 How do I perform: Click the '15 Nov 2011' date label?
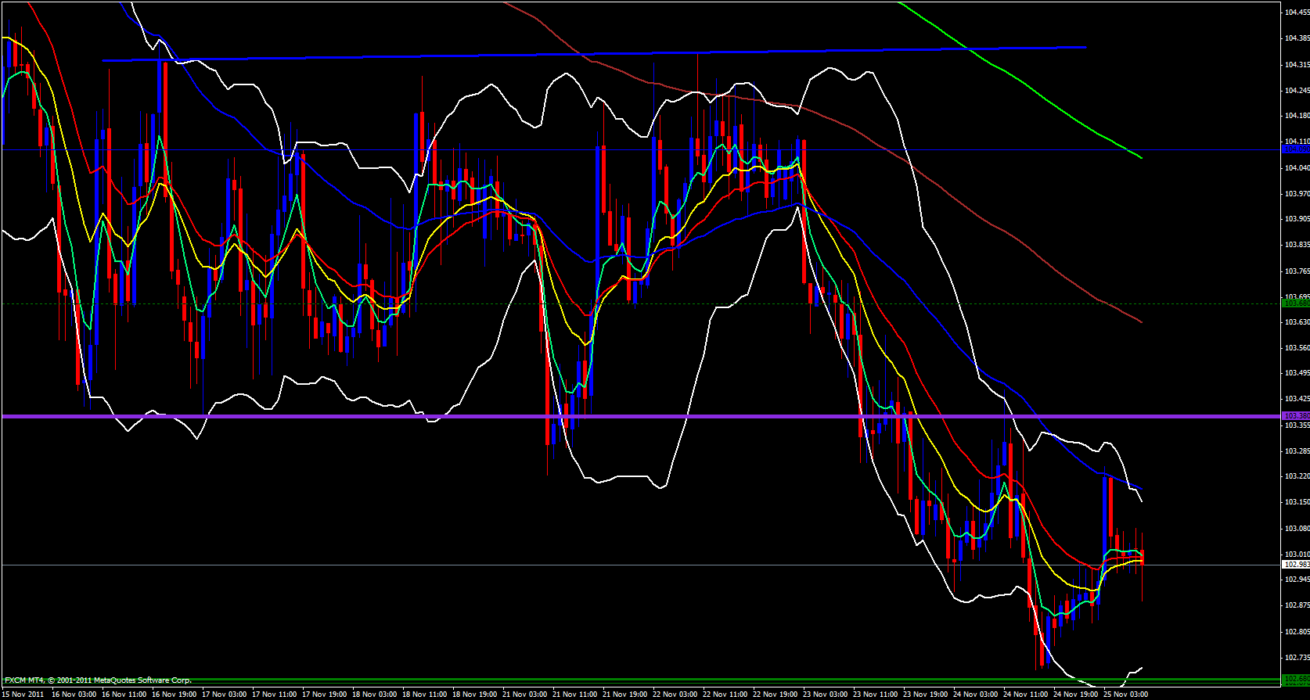pyautogui.click(x=23, y=694)
